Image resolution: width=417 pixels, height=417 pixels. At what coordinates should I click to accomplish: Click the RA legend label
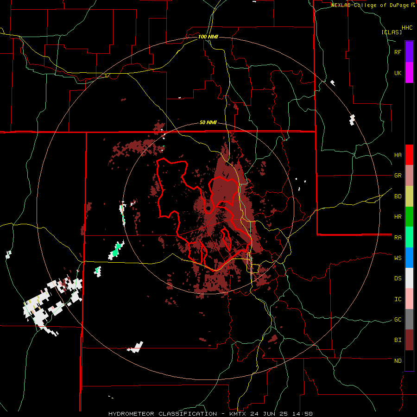[398, 238]
